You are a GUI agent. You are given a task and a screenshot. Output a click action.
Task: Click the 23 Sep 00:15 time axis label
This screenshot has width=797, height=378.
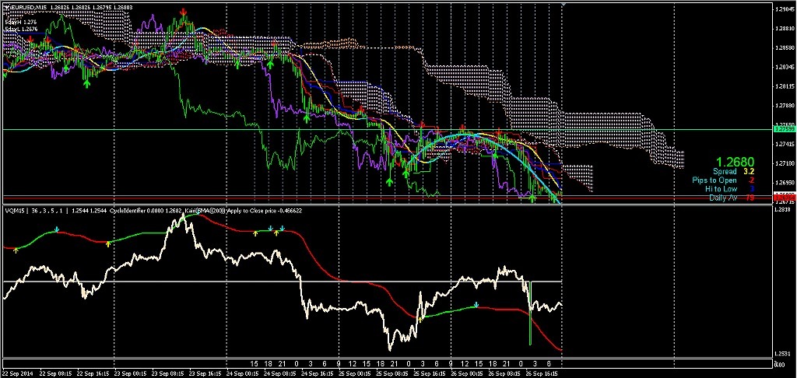pos(129,373)
